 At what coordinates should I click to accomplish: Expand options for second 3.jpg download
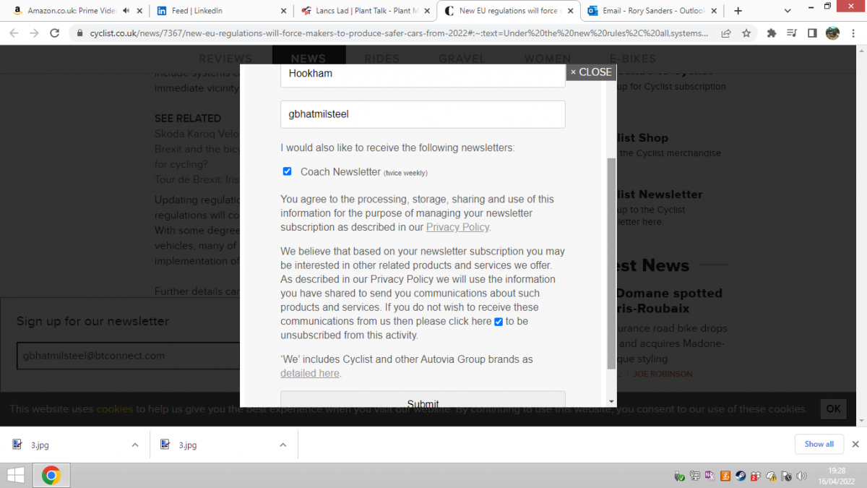pos(283,445)
